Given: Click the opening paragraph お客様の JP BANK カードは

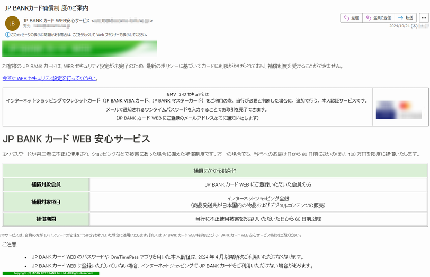Looking at the screenshot, I should tap(173, 66).
